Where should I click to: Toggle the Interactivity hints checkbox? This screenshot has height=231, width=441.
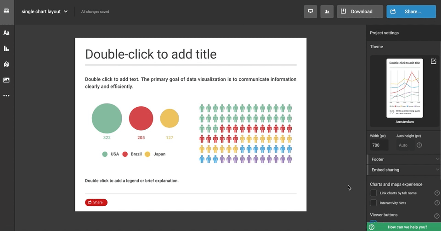pyautogui.click(x=373, y=203)
